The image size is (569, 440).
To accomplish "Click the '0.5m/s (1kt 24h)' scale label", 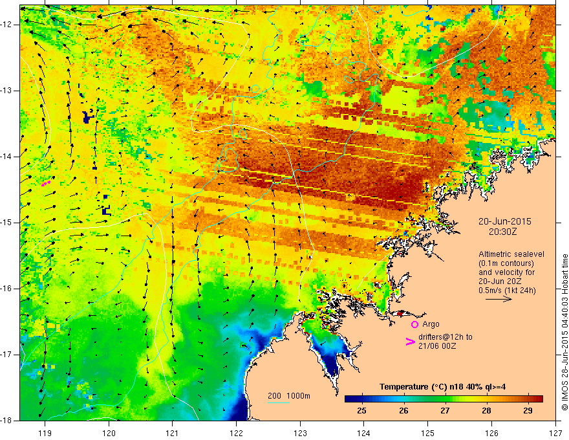I will pos(507,291).
